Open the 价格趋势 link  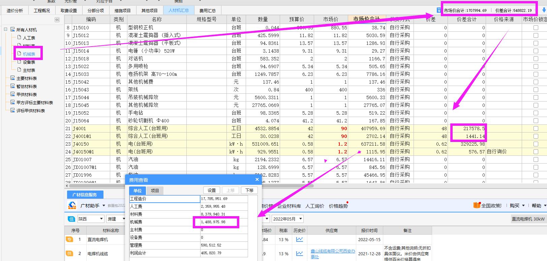pyautogui.click(x=338, y=206)
